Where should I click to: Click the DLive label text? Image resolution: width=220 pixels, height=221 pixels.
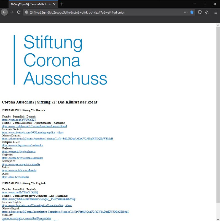[5, 174]
